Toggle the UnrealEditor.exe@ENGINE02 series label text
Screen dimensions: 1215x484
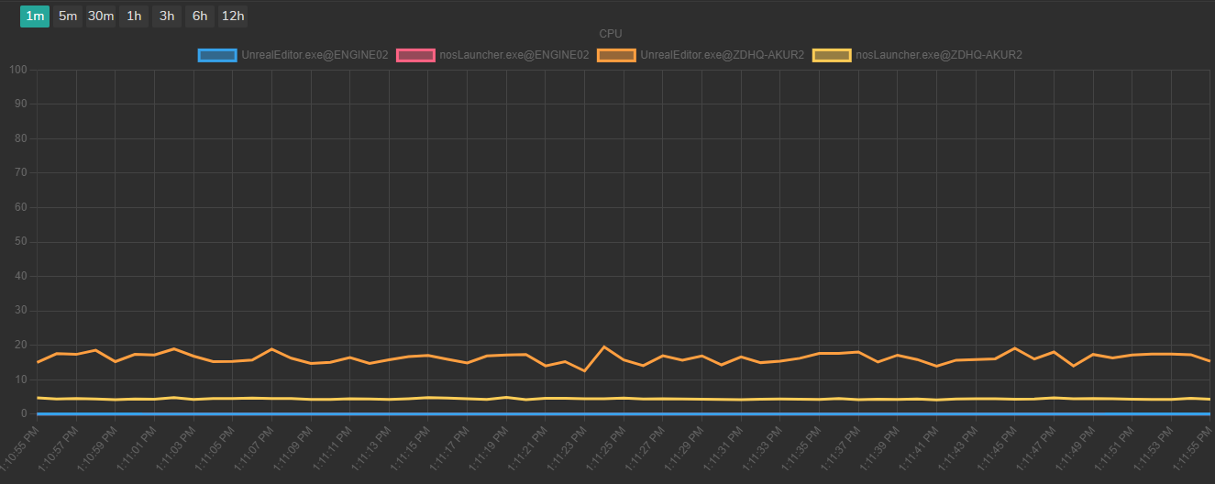pos(315,55)
